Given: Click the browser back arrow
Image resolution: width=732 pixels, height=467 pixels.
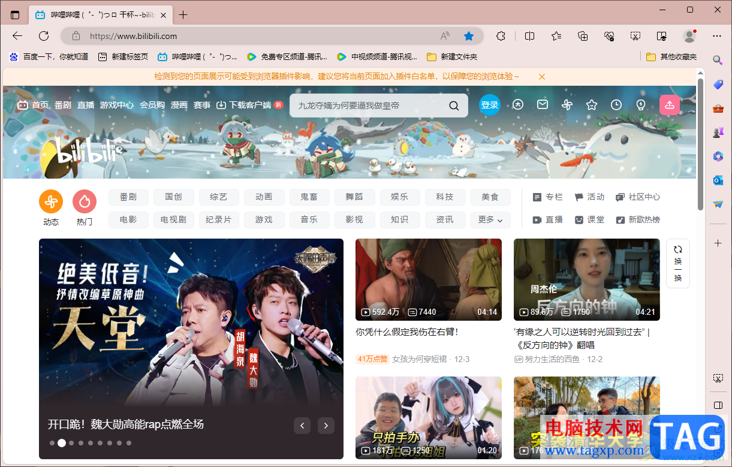Looking at the screenshot, I should pyautogui.click(x=17, y=36).
